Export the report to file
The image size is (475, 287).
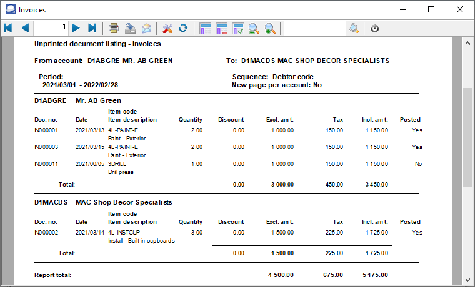[x=130, y=28]
